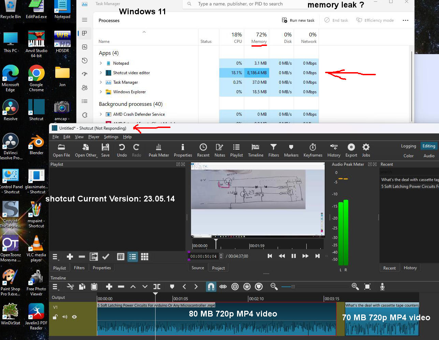Image resolution: width=439 pixels, height=340 pixels.
Task: Switch to the Project player tab
Action: 218,268
